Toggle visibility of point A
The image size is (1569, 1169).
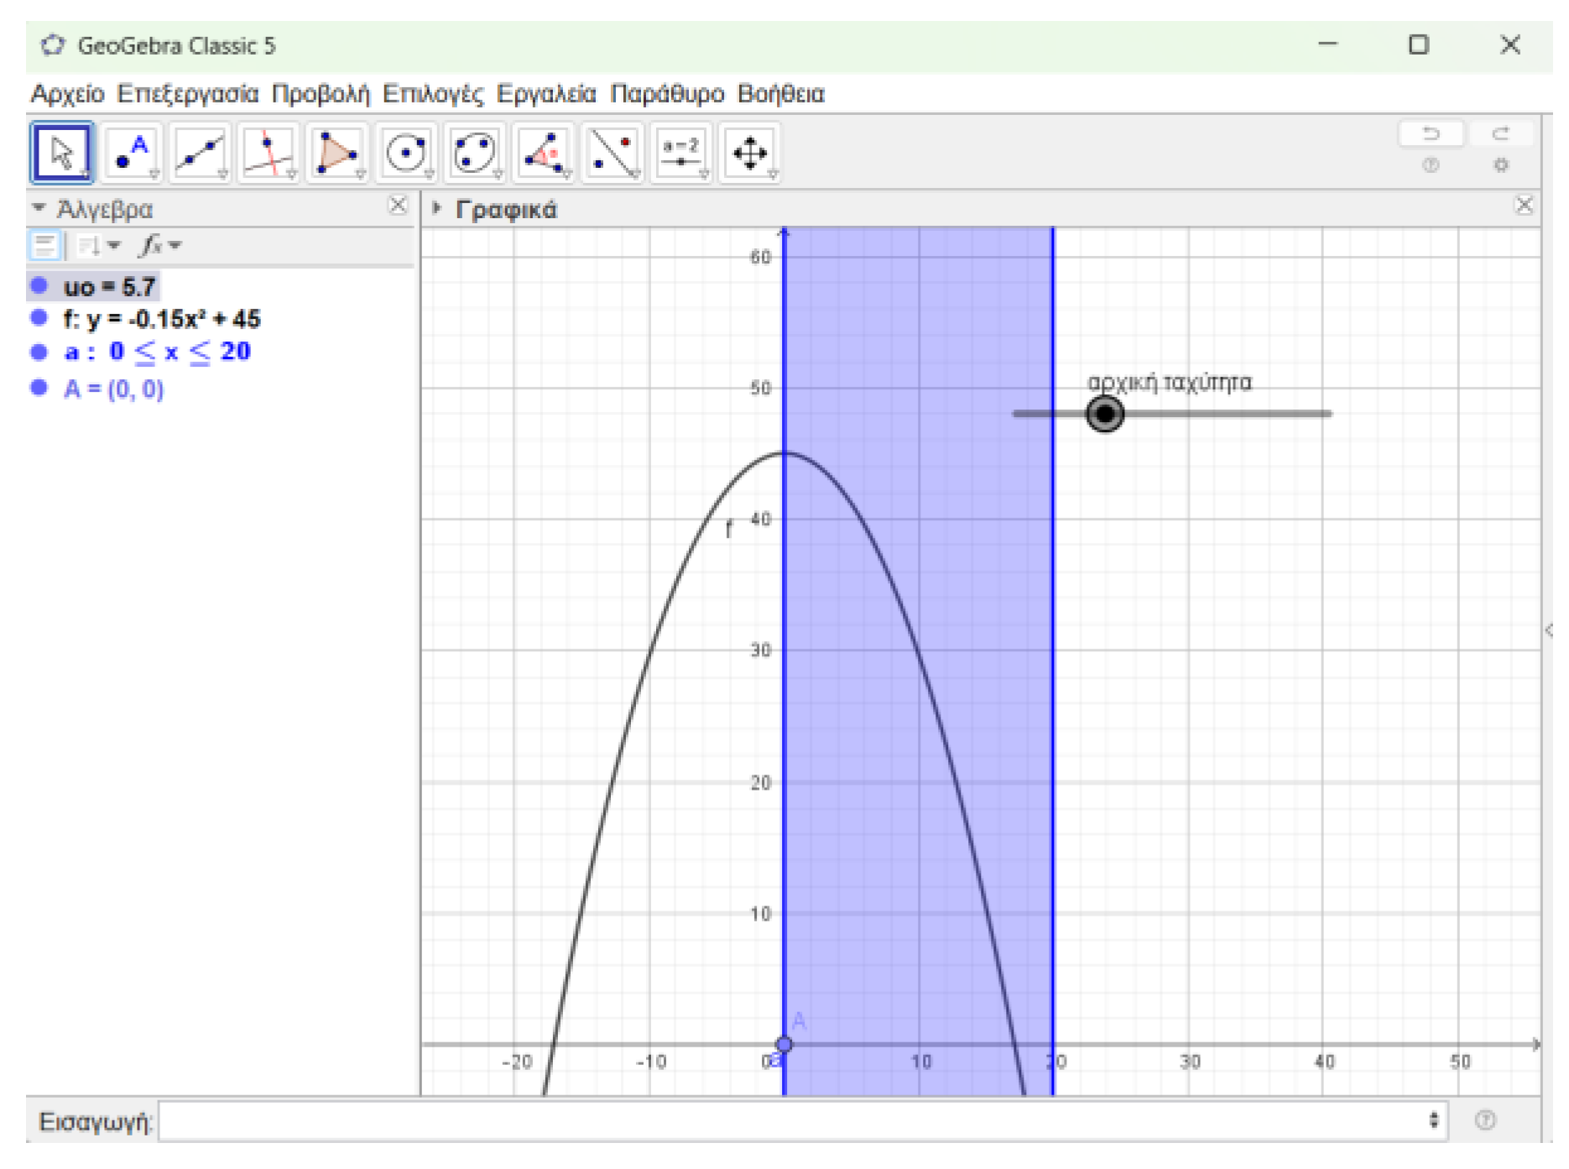[39, 388]
